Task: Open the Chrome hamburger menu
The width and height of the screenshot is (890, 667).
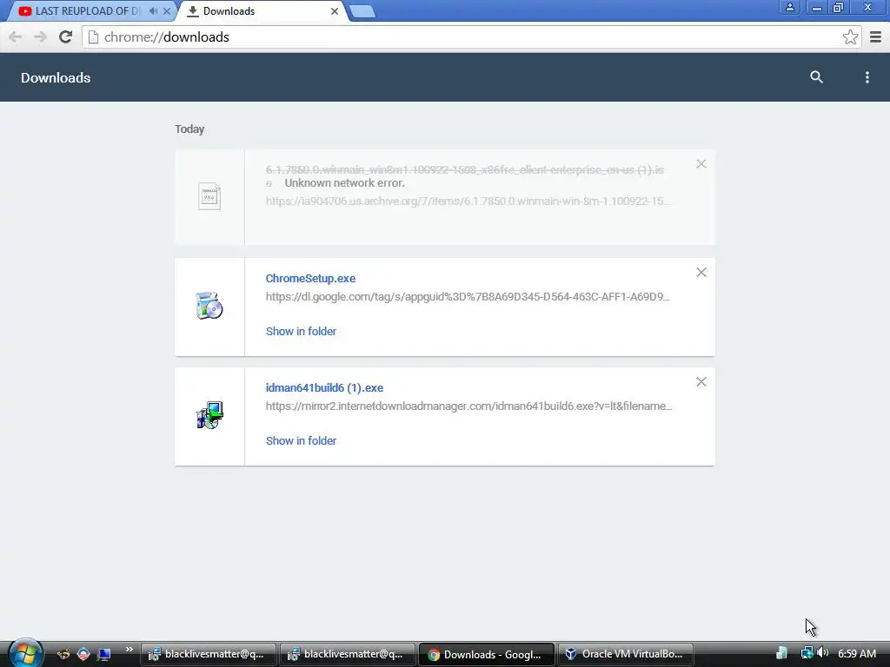Action: (875, 37)
